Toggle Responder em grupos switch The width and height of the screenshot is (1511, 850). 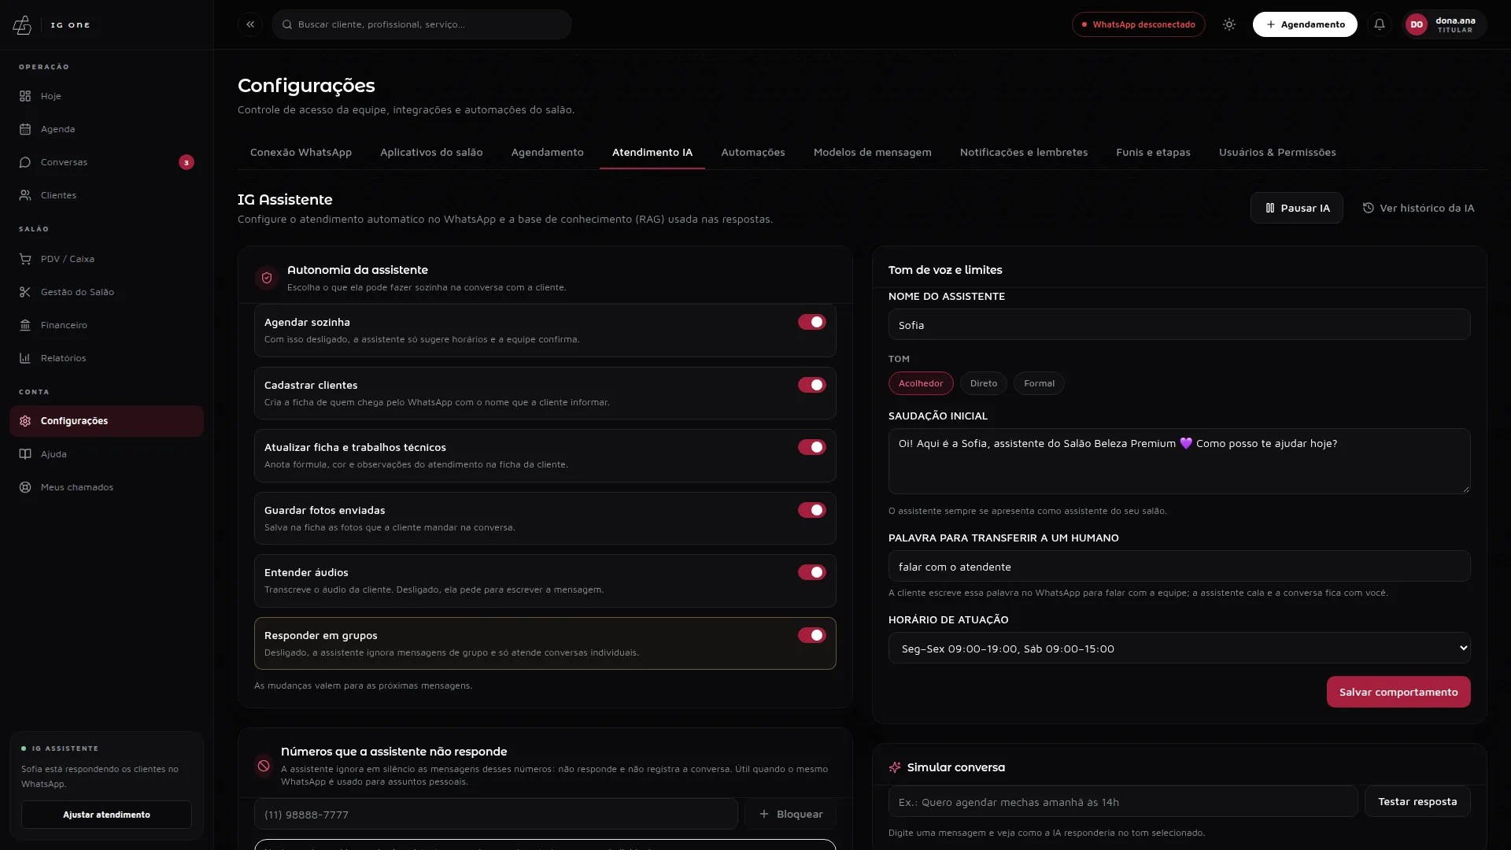(811, 635)
